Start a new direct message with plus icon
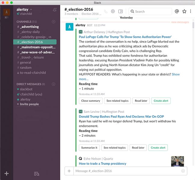The image size is (195, 180). 54,84
